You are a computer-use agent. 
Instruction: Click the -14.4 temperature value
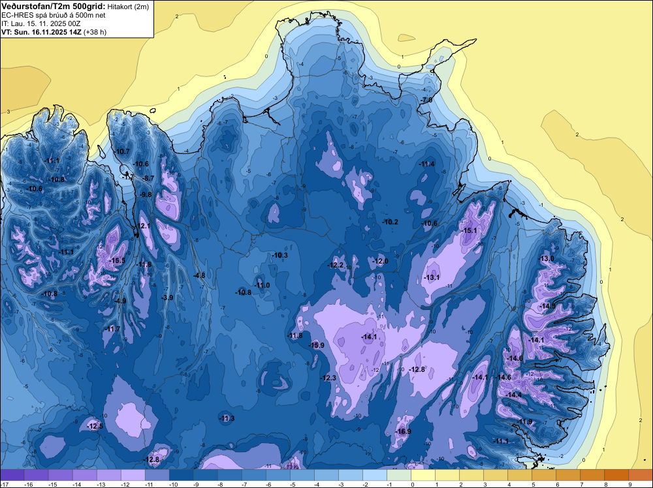pos(513,395)
